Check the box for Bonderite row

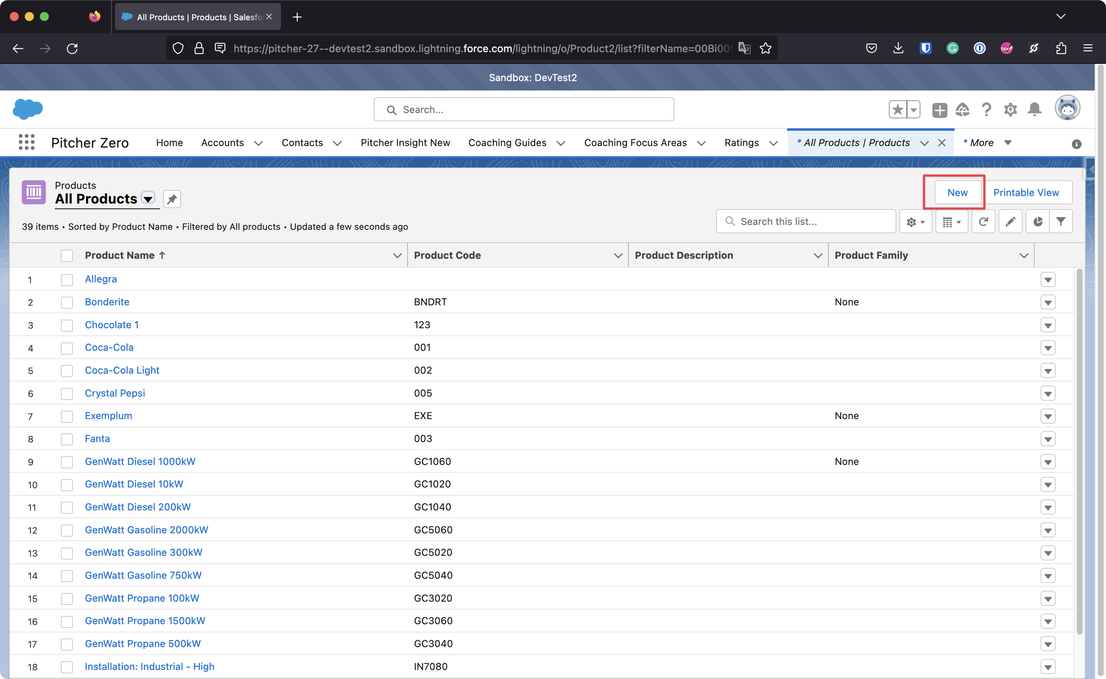66,302
